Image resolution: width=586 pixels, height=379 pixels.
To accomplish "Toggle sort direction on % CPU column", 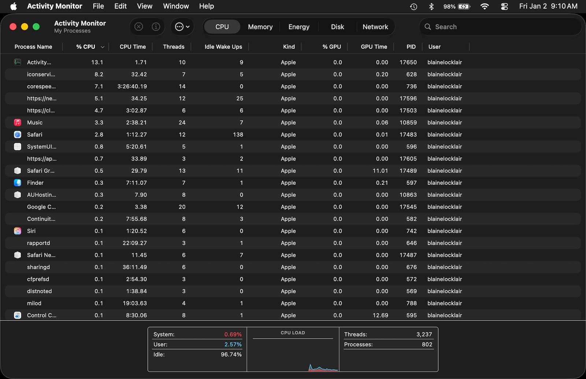I will [x=103, y=47].
